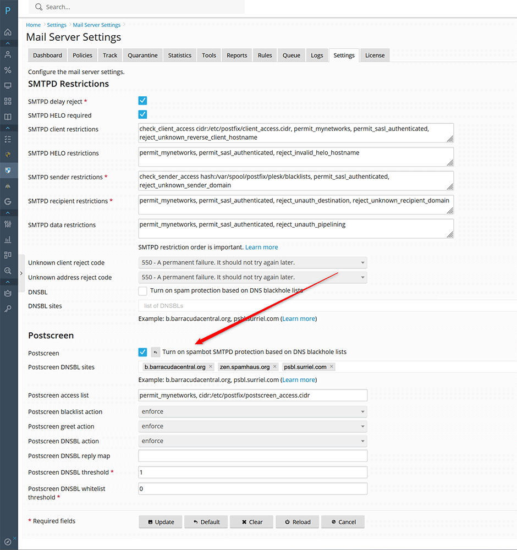Remove zen.spamhaus.org from Postscreen DNSBL sites

pyautogui.click(x=274, y=366)
